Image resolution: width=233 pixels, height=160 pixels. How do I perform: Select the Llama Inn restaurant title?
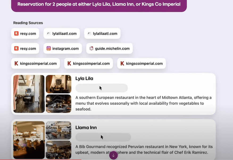coord(86,128)
